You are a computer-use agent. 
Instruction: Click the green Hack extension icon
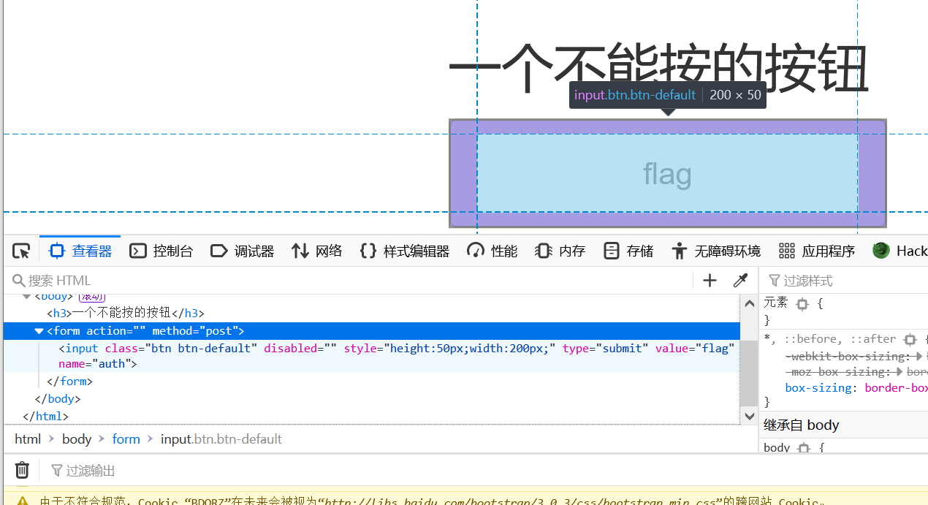(x=881, y=250)
